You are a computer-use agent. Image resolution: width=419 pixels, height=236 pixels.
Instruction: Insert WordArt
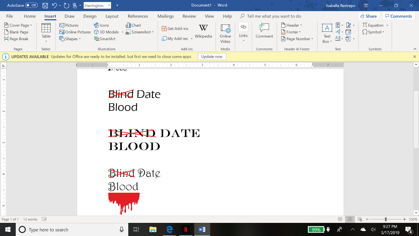339,32
